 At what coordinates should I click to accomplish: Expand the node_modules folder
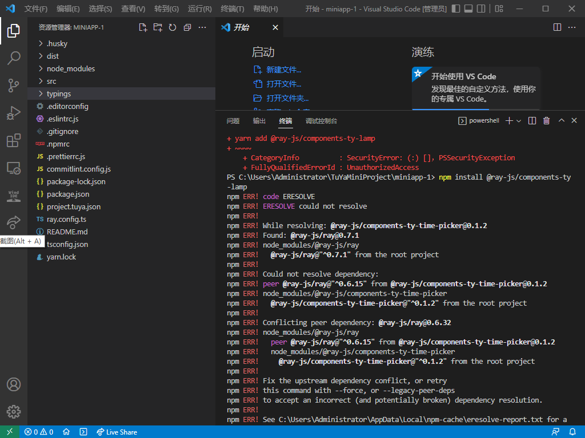coord(121,68)
